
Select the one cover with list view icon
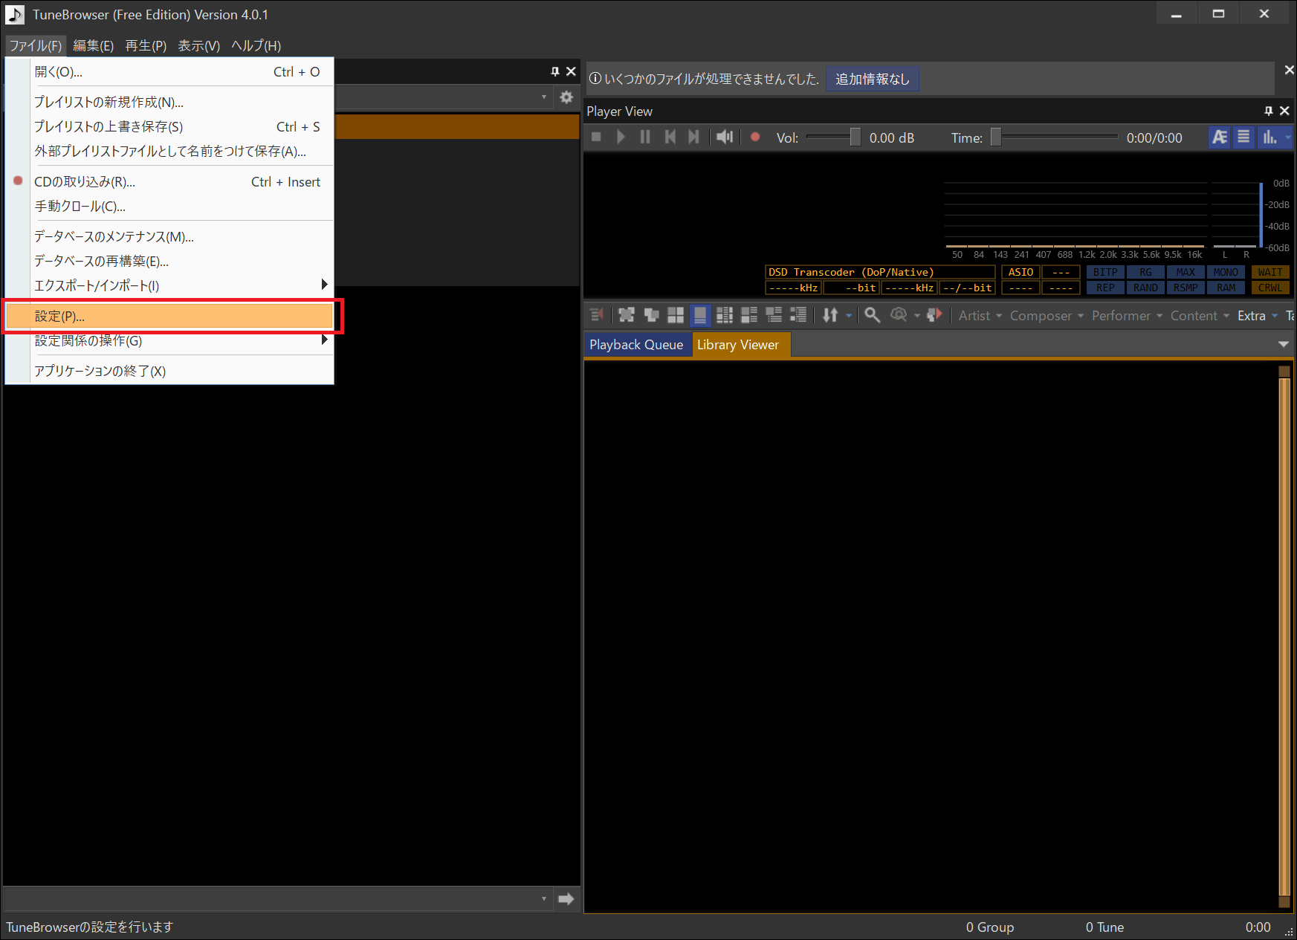[x=774, y=315]
